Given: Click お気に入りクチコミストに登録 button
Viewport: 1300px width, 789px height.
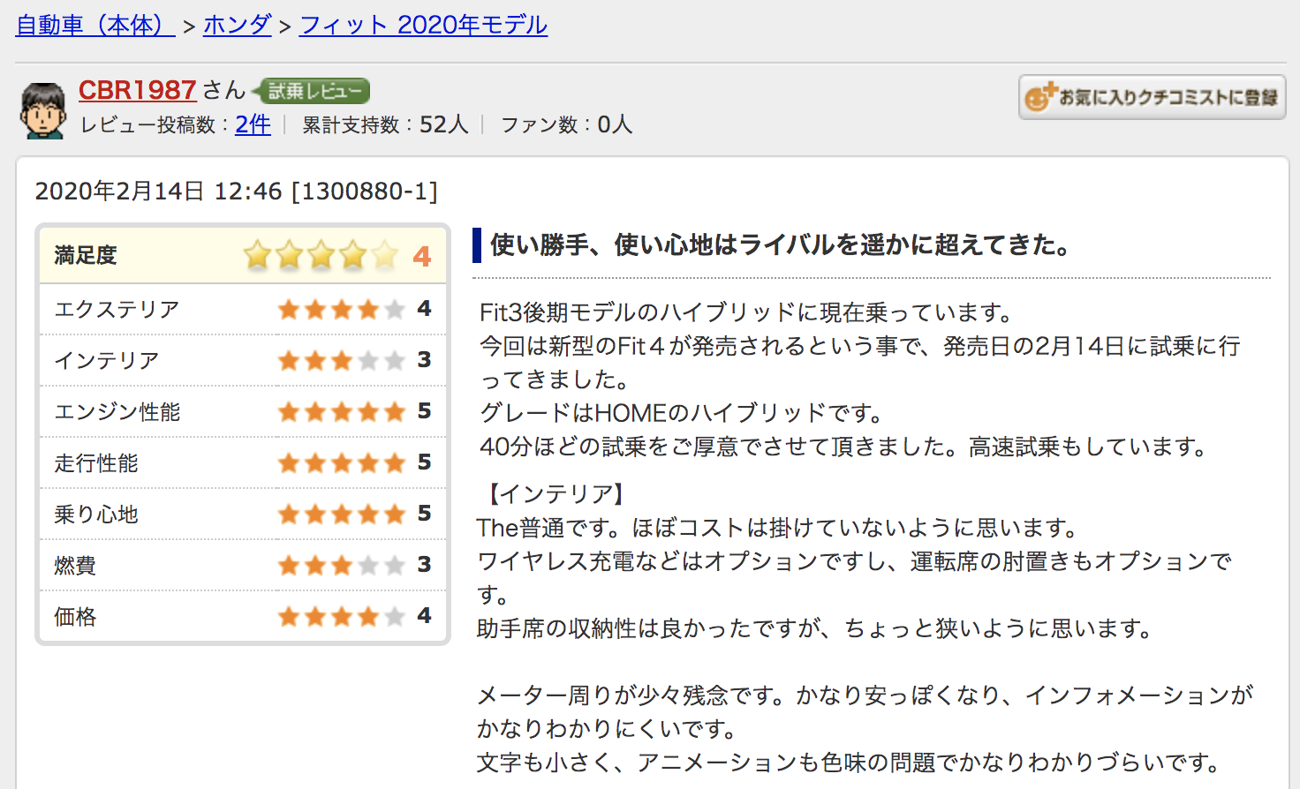Looking at the screenshot, I should [x=1152, y=97].
